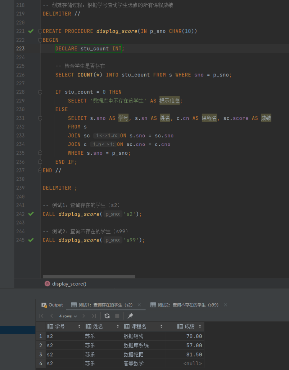
Task: Go to next page of results
Action: (x=83, y=316)
